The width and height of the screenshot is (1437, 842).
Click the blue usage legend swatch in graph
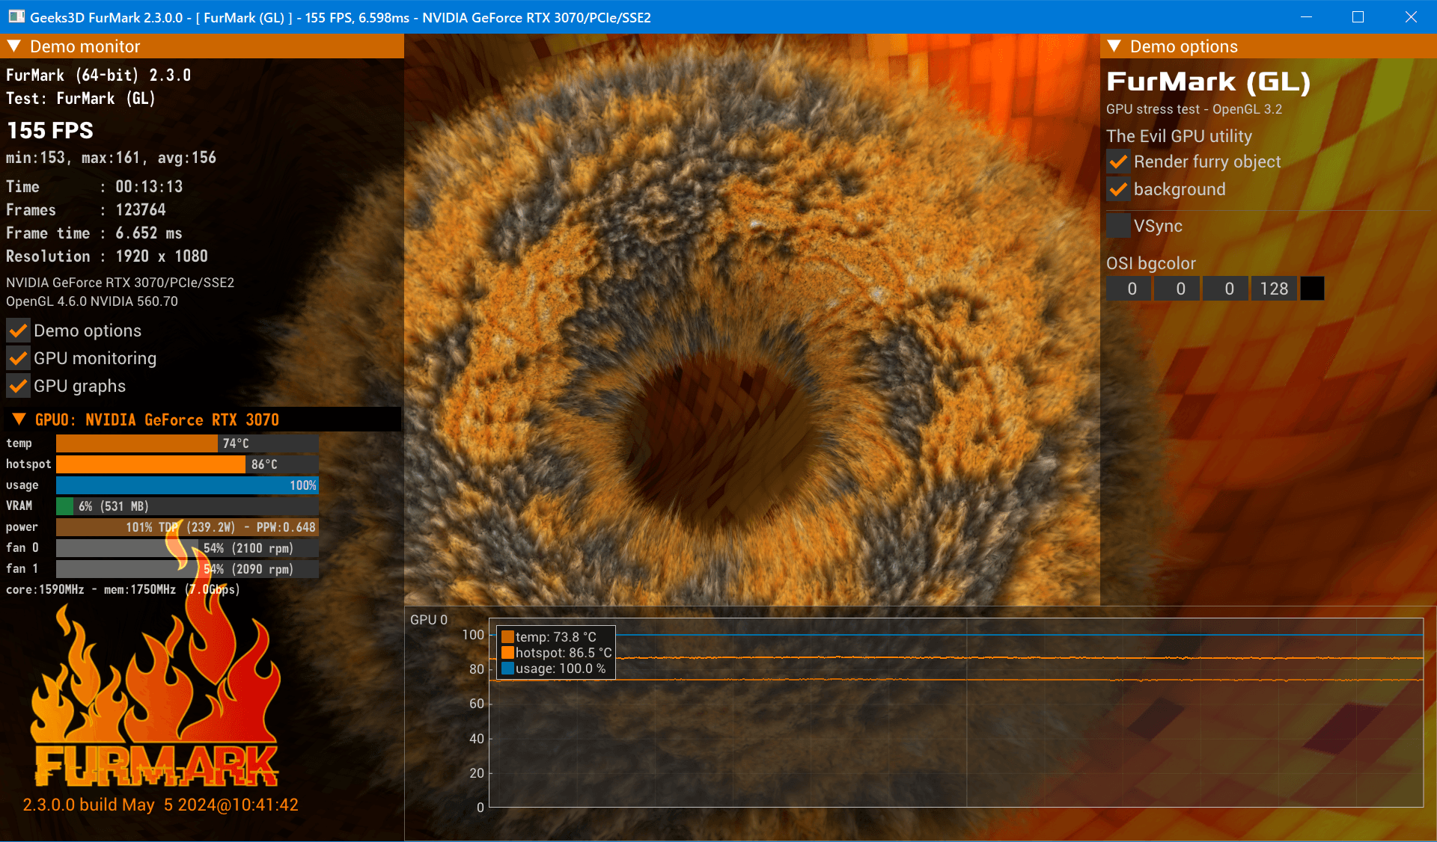[507, 669]
